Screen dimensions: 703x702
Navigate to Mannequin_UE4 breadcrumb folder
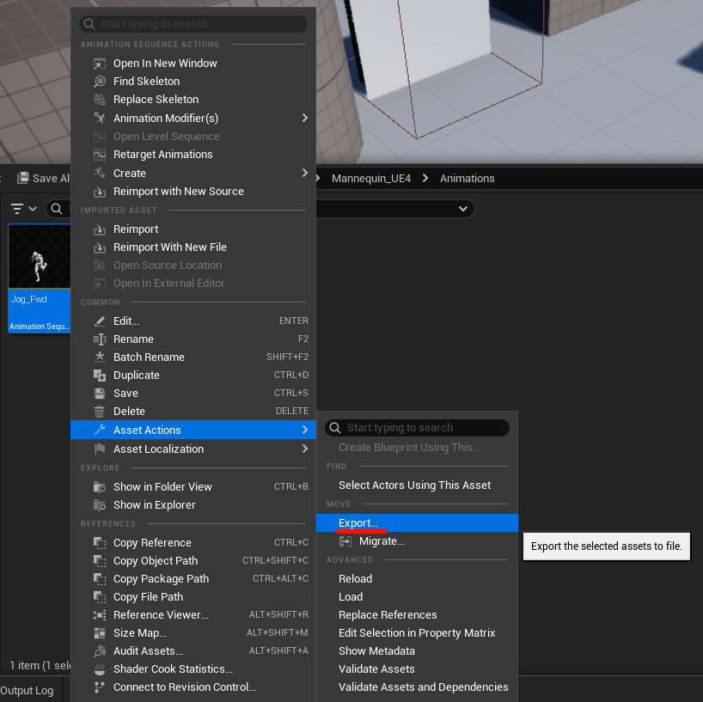point(371,178)
